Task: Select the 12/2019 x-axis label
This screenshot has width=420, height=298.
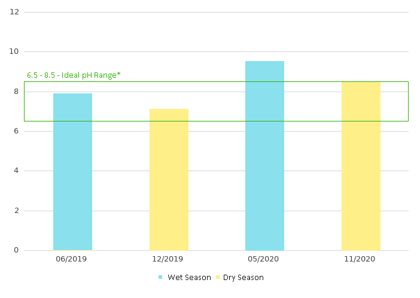Action: coord(169,259)
